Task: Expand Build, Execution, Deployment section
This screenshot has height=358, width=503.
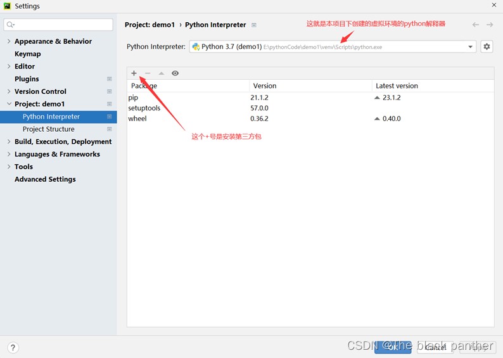Action: click(9, 141)
